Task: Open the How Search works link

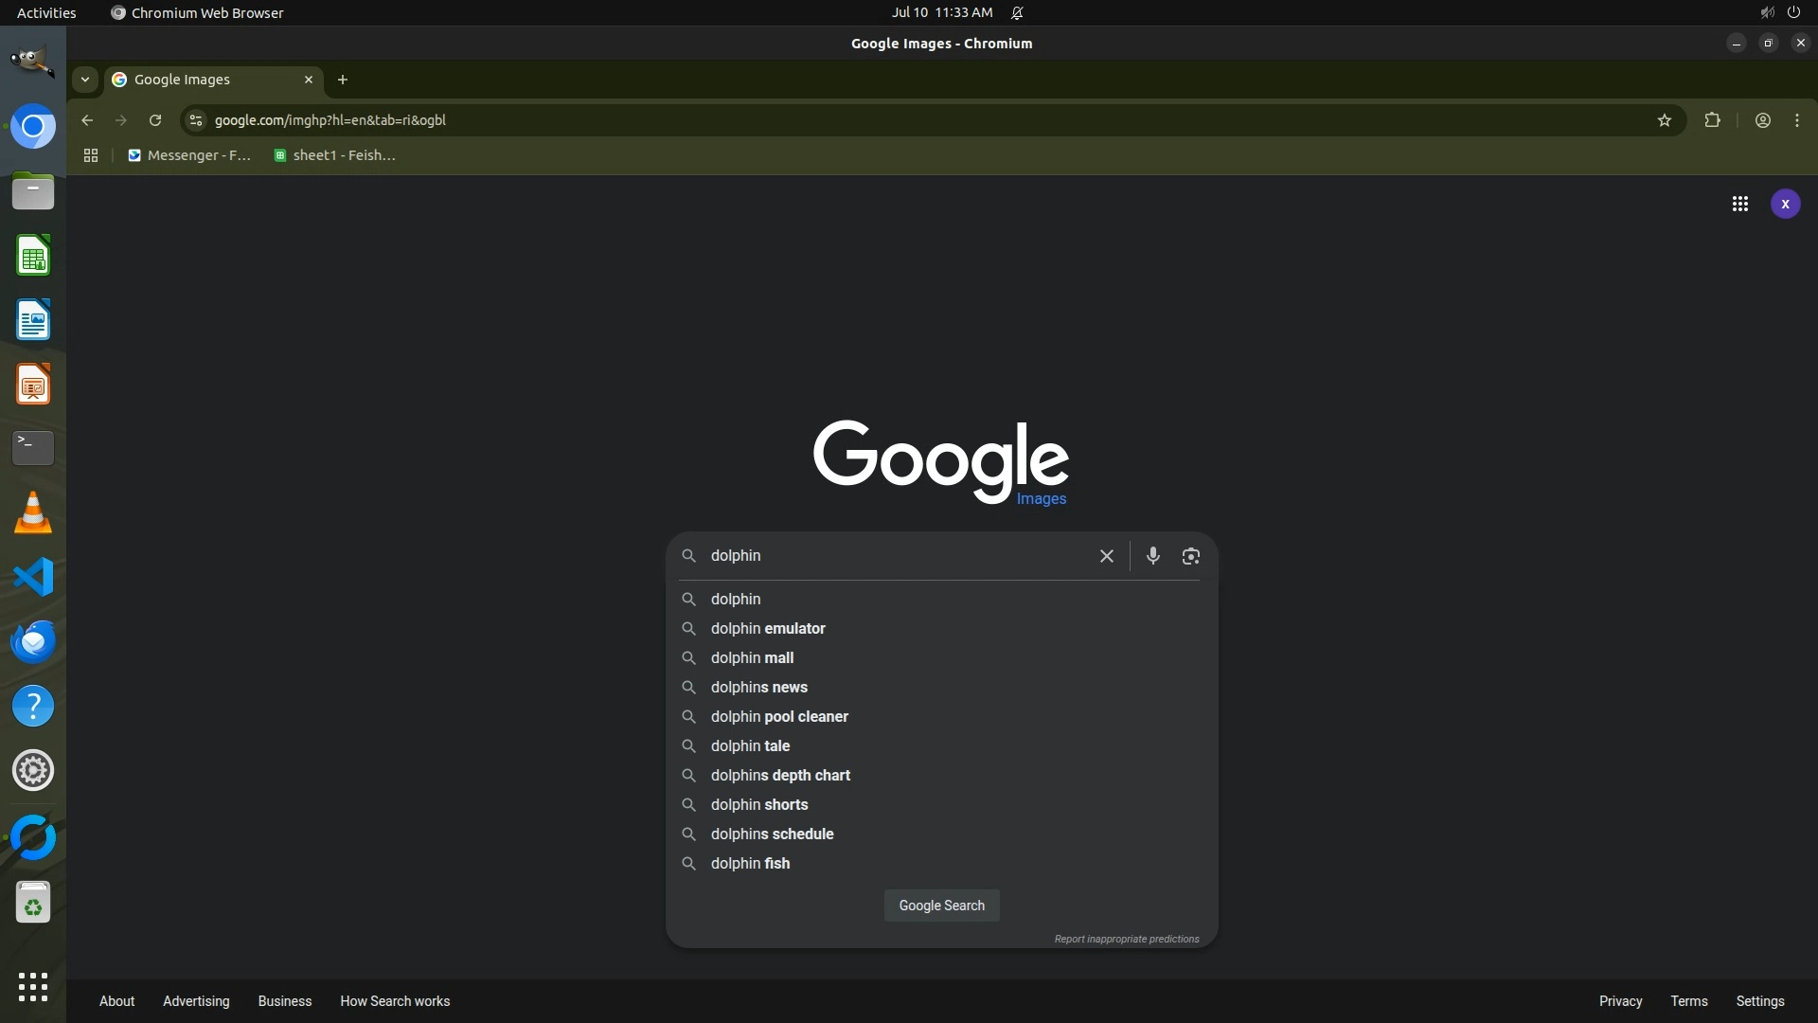Action: [395, 1001]
